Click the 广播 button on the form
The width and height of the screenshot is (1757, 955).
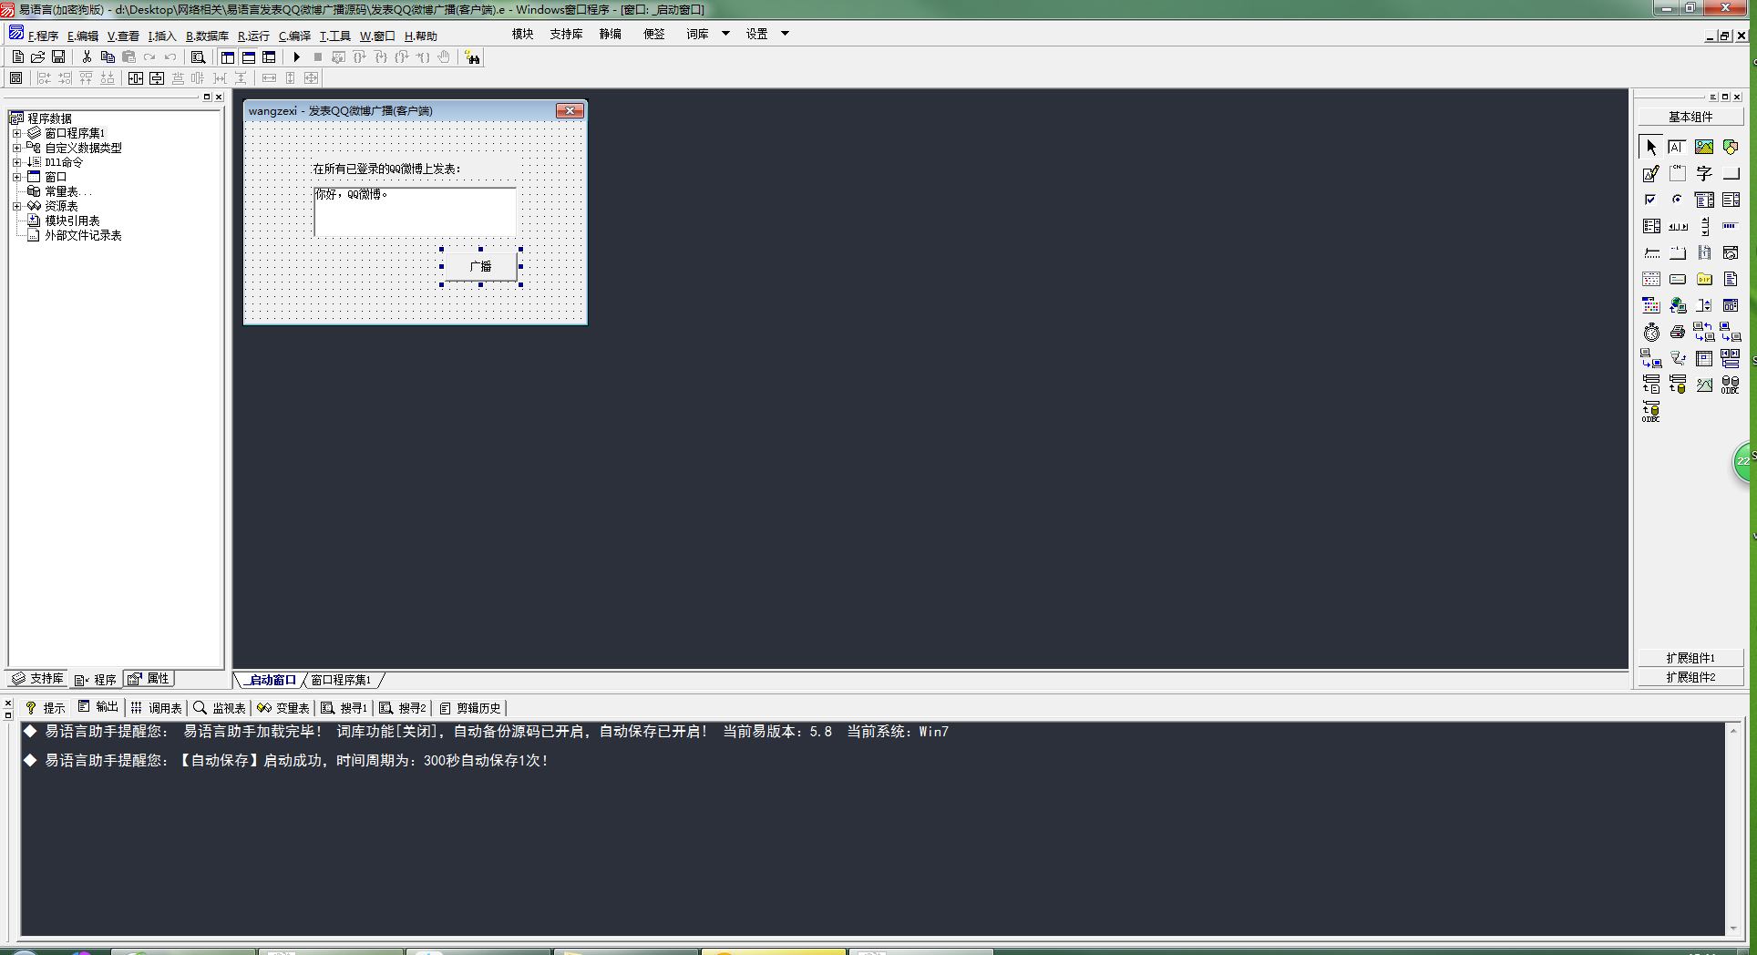coord(480,266)
